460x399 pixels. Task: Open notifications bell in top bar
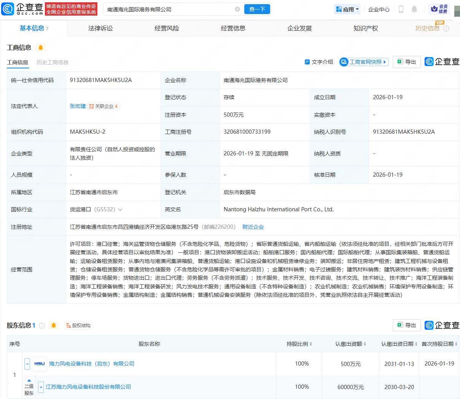(x=414, y=9)
